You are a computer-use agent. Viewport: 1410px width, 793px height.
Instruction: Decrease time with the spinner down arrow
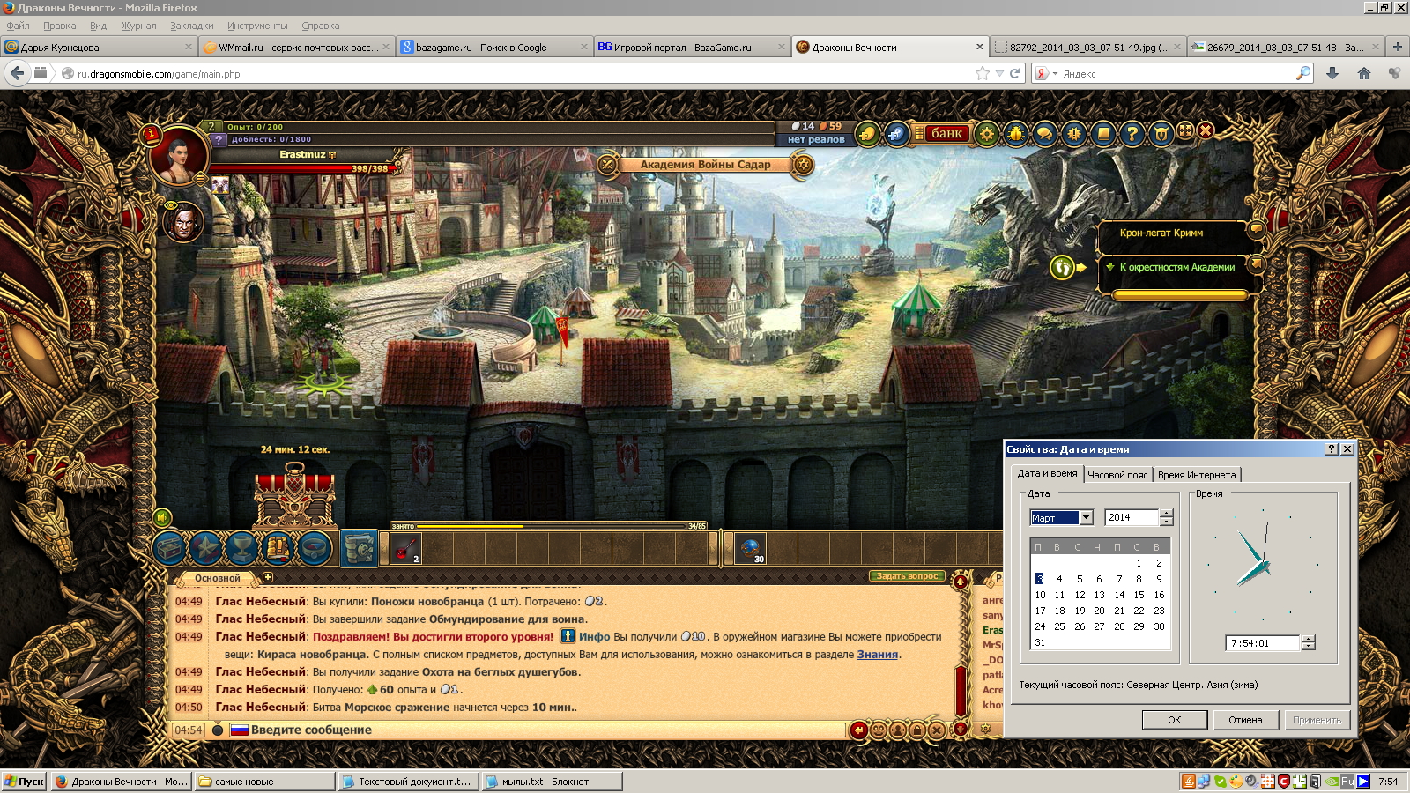(x=1309, y=647)
